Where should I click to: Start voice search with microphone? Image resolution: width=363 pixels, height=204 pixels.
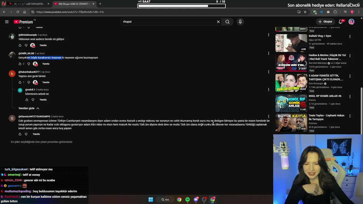[x=240, y=22]
